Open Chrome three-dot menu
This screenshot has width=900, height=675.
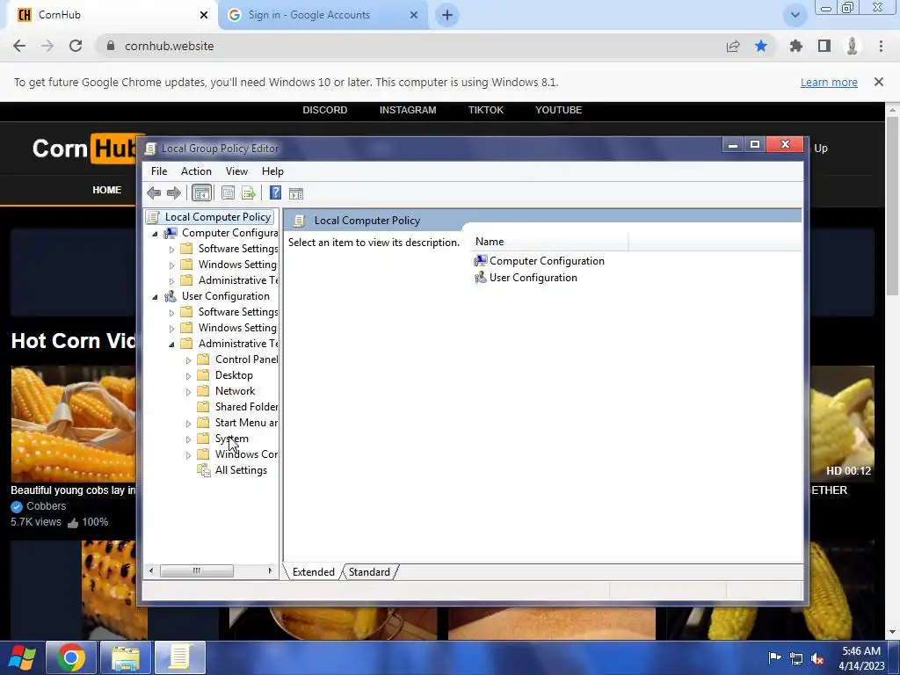tap(881, 46)
